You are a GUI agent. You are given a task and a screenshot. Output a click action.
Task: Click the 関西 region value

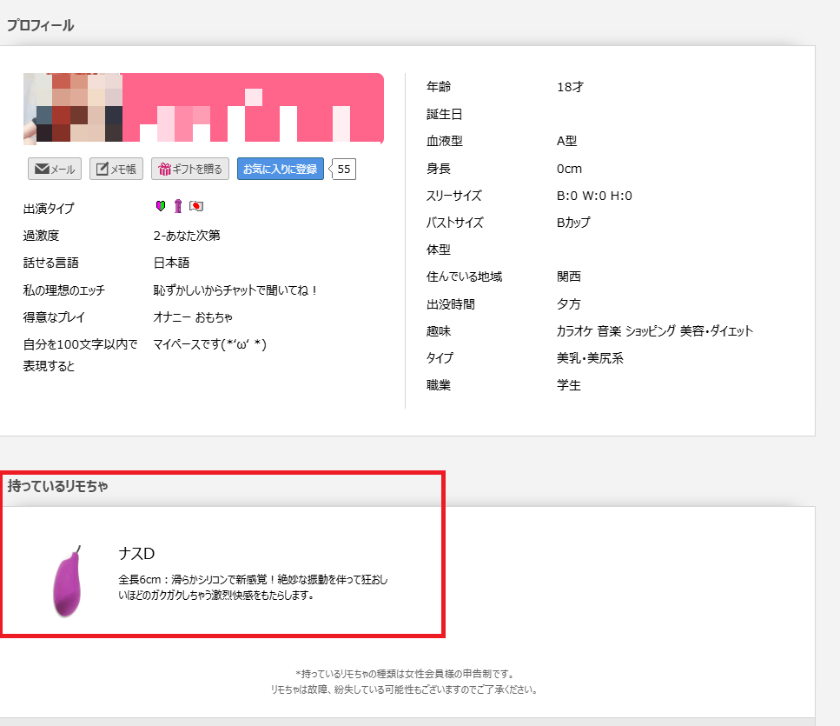point(568,277)
